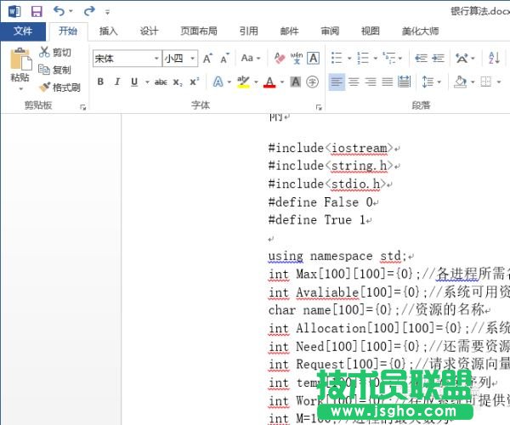Align text right
Screen dimensions: 510x425
click(x=371, y=82)
